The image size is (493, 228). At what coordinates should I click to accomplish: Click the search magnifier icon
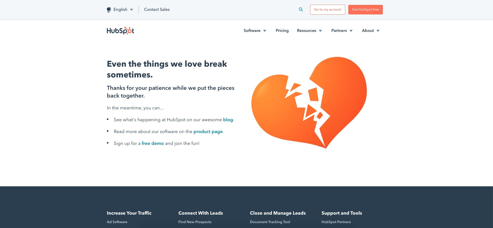point(301,10)
